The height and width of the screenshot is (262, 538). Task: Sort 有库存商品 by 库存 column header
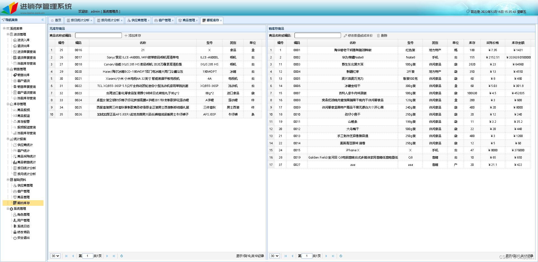[x=472, y=43]
